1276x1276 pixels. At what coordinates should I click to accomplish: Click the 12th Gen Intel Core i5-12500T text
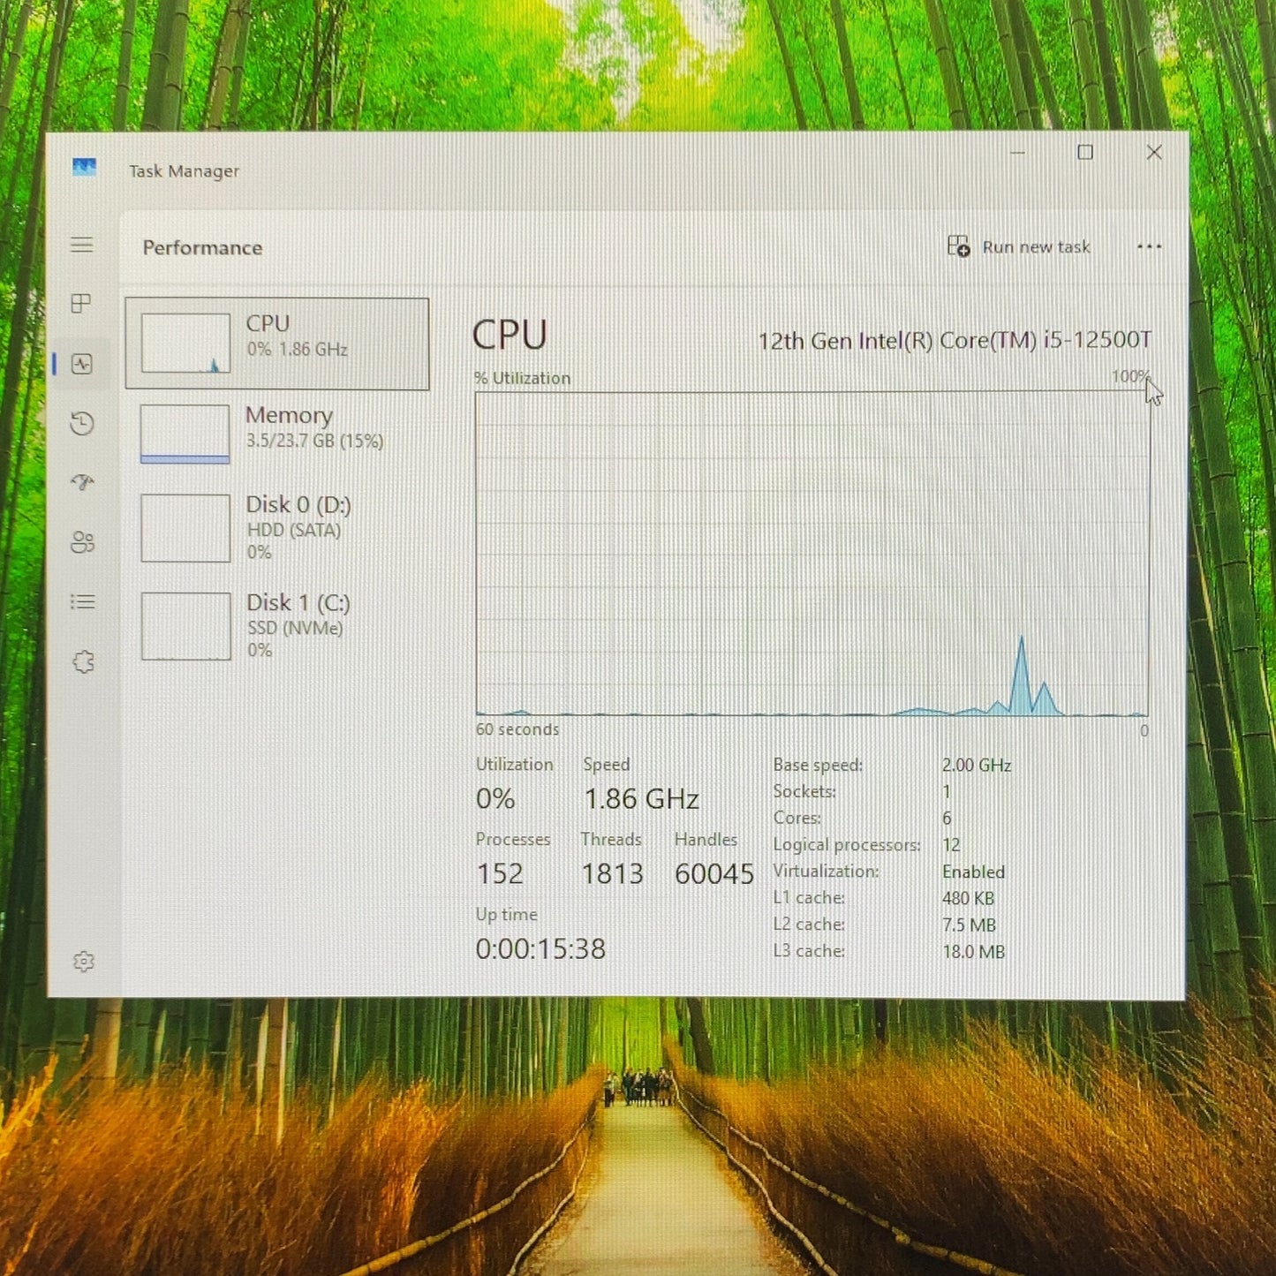point(955,340)
